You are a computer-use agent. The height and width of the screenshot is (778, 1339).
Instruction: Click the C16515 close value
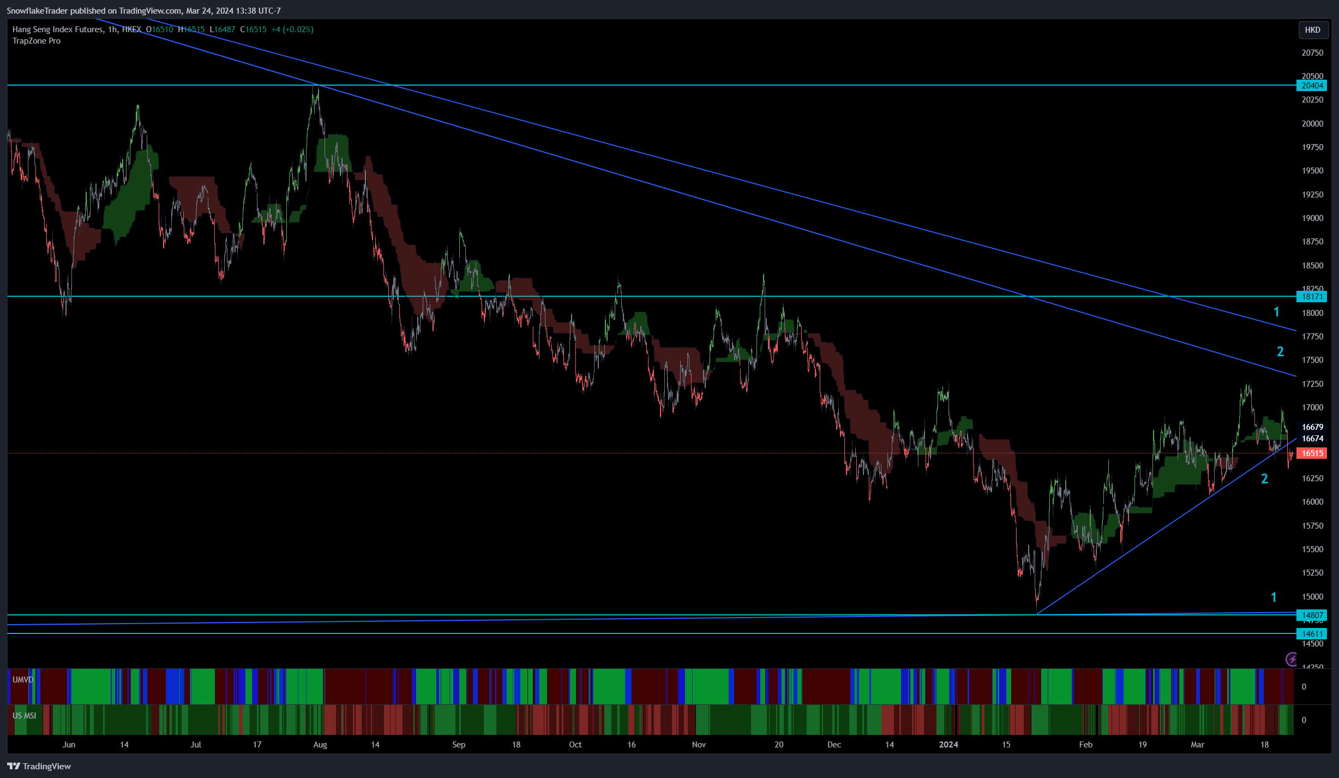click(254, 29)
